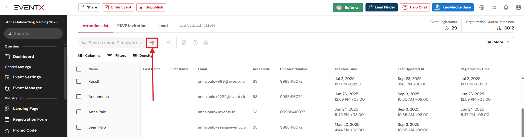524x137 pixels.
Task: Check the select-all checkbox in header
Action: click(79, 69)
